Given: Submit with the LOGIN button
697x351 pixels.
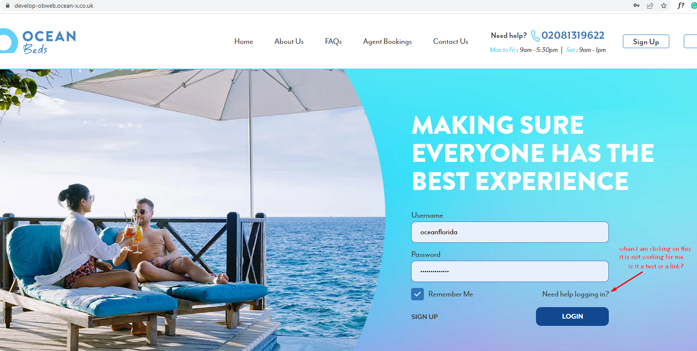Looking at the screenshot, I should pos(572,316).
